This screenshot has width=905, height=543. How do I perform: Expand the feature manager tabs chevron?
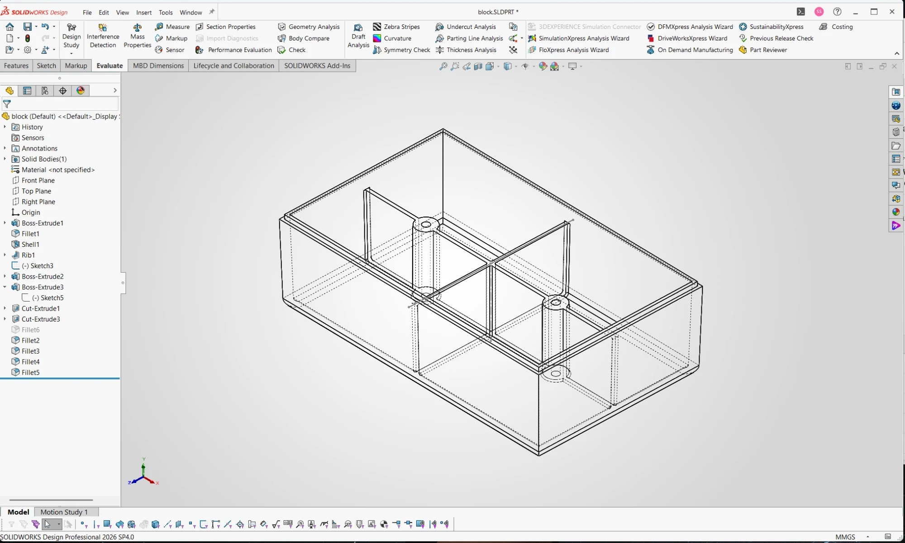(x=115, y=90)
